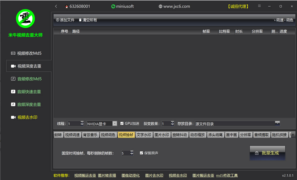297x180 pixels.
Task: Click the green app logo
Action: coord(26,19)
